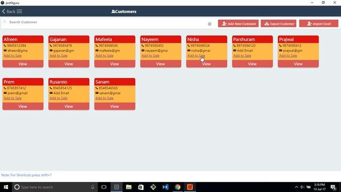This screenshot has height=192, width=341.
Task: Click the shortcuts note shift+?
Action: 27,175
